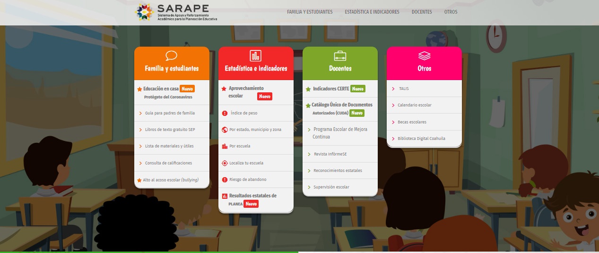Go to Biblioteca Digital Coahuila
Viewport: 599px width, 253px height.
(421, 139)
